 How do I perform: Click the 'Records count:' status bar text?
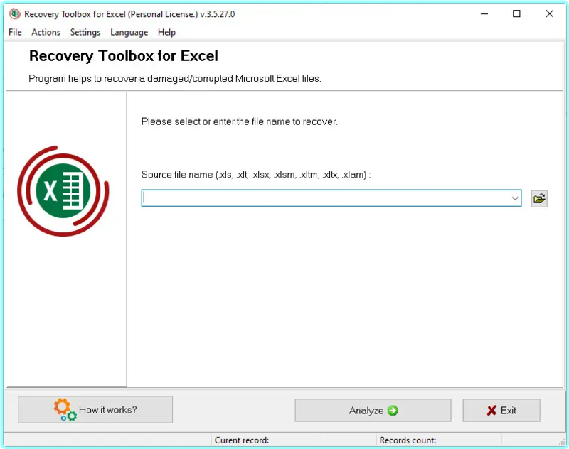point(408,440)
